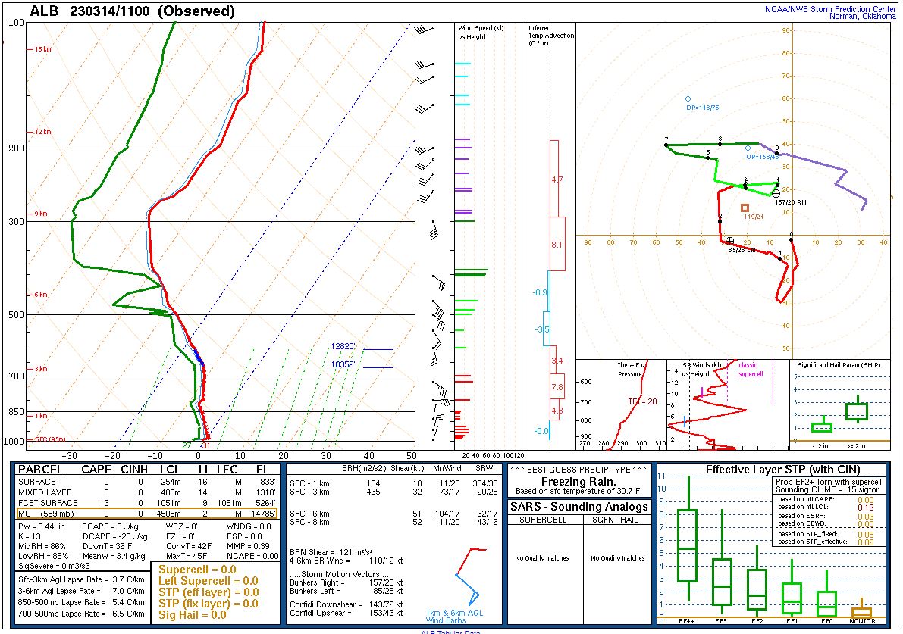Click the K = 13 index value
This screenshot has width=903, height=634.
[x=30, y=536]
